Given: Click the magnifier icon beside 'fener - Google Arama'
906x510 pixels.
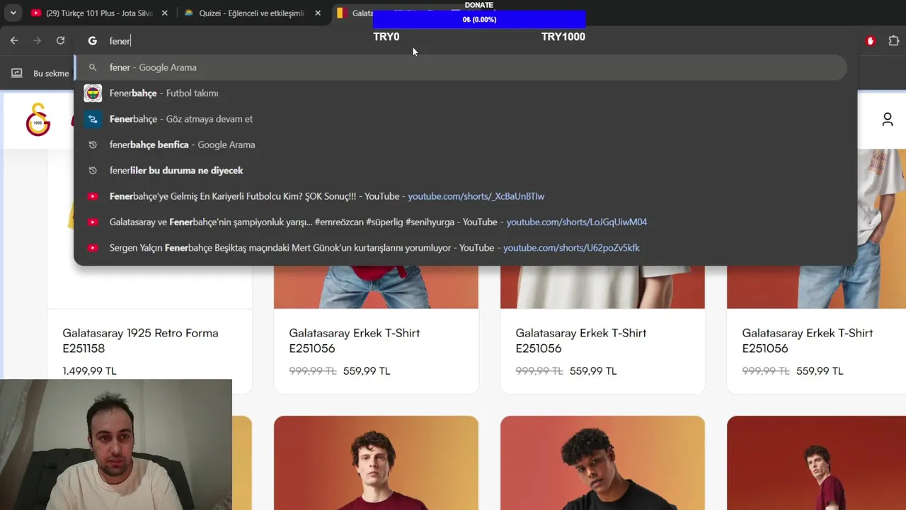Looking at the screenshot, I should point(93,67).
